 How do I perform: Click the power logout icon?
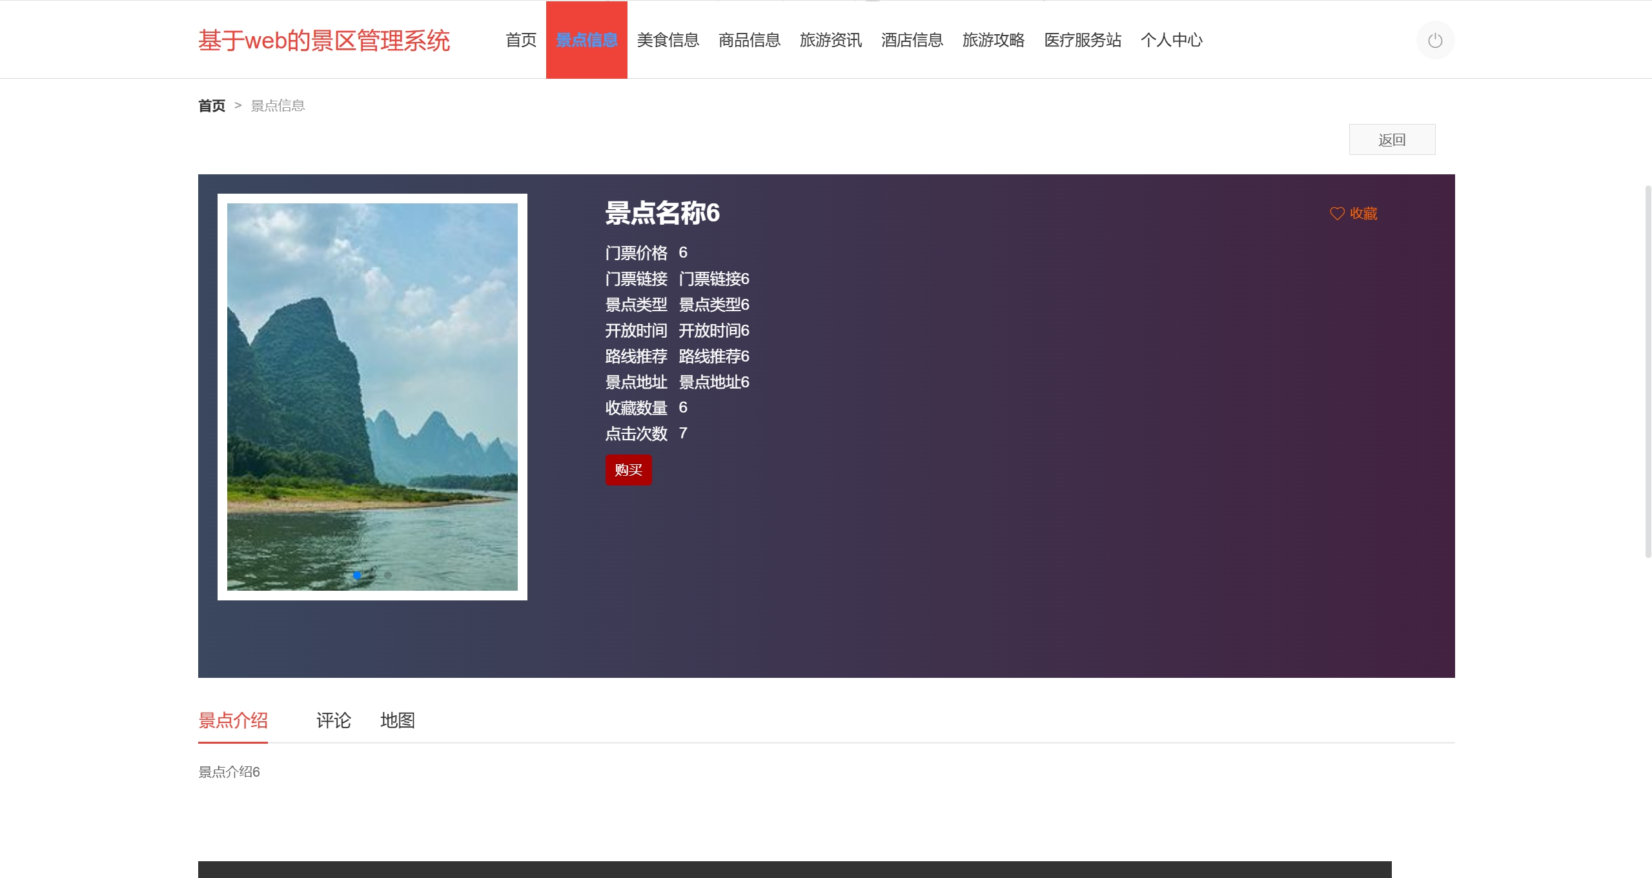point(1434,41)
